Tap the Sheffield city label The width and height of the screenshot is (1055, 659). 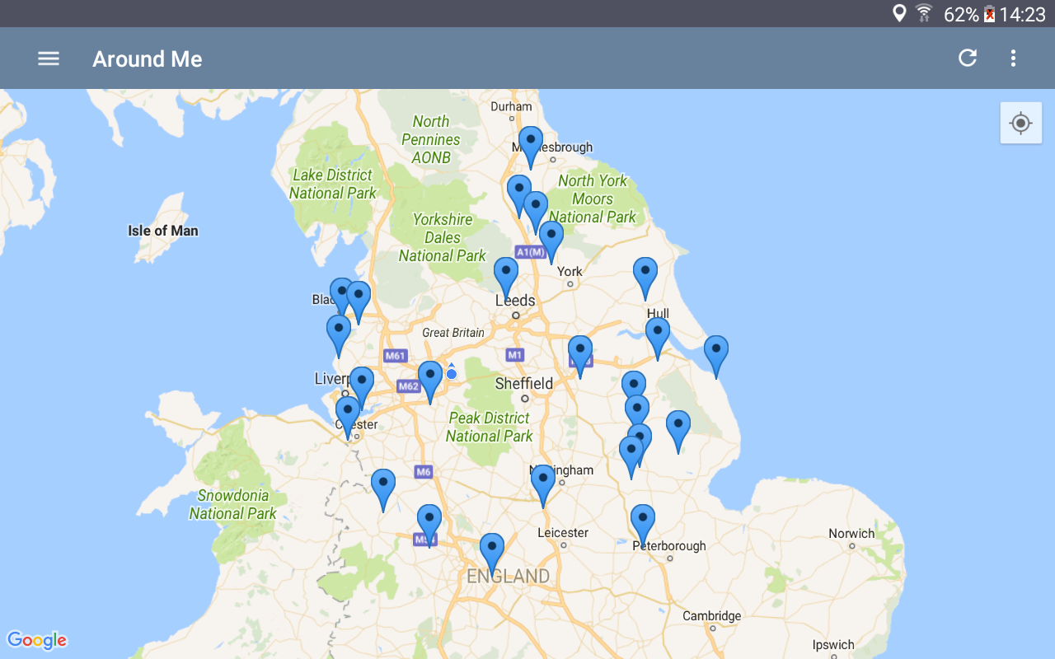[x=524, y=383]
